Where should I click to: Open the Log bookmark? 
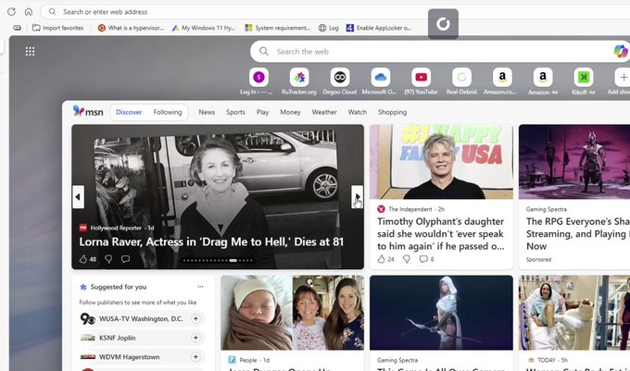[x=329, y=28]
